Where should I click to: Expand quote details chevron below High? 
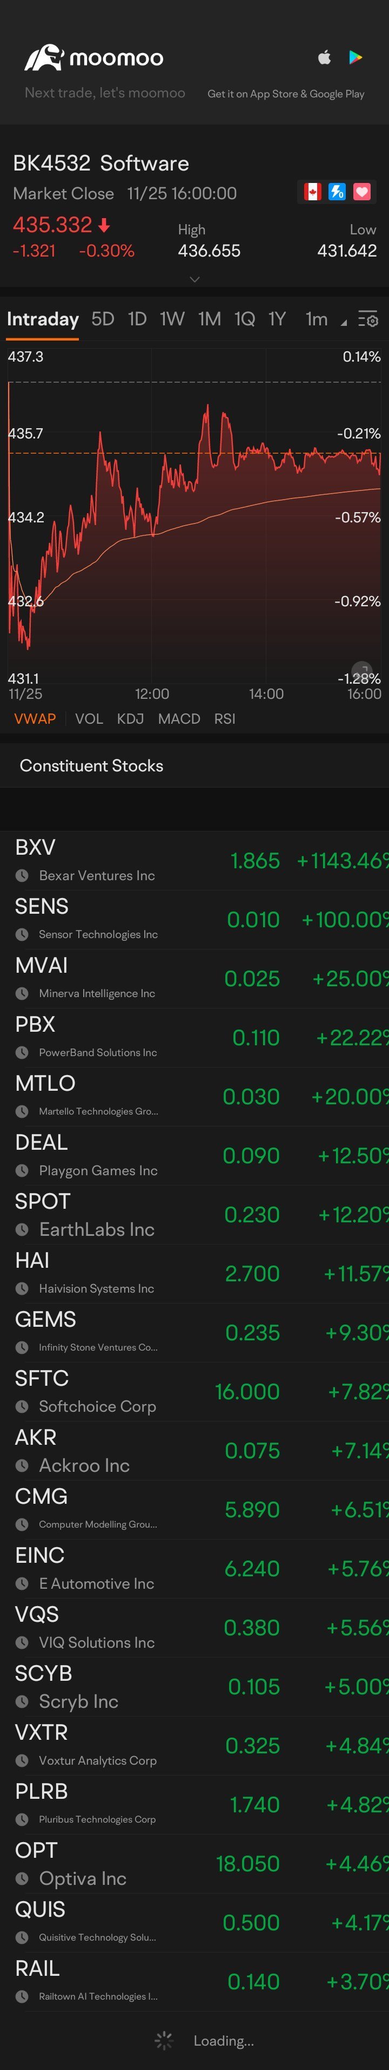coord(194,280)
